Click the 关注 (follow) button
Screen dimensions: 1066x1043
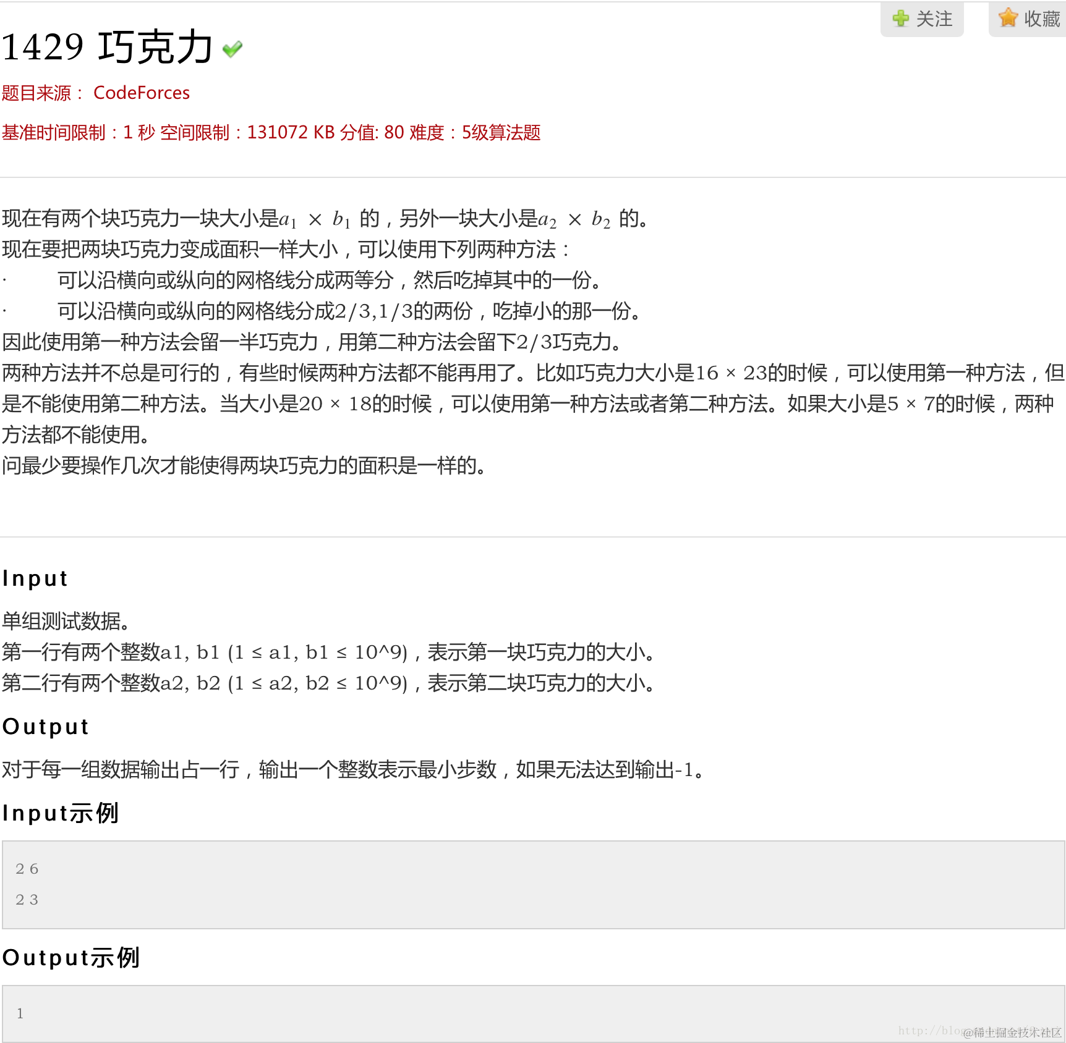[922, 19]
